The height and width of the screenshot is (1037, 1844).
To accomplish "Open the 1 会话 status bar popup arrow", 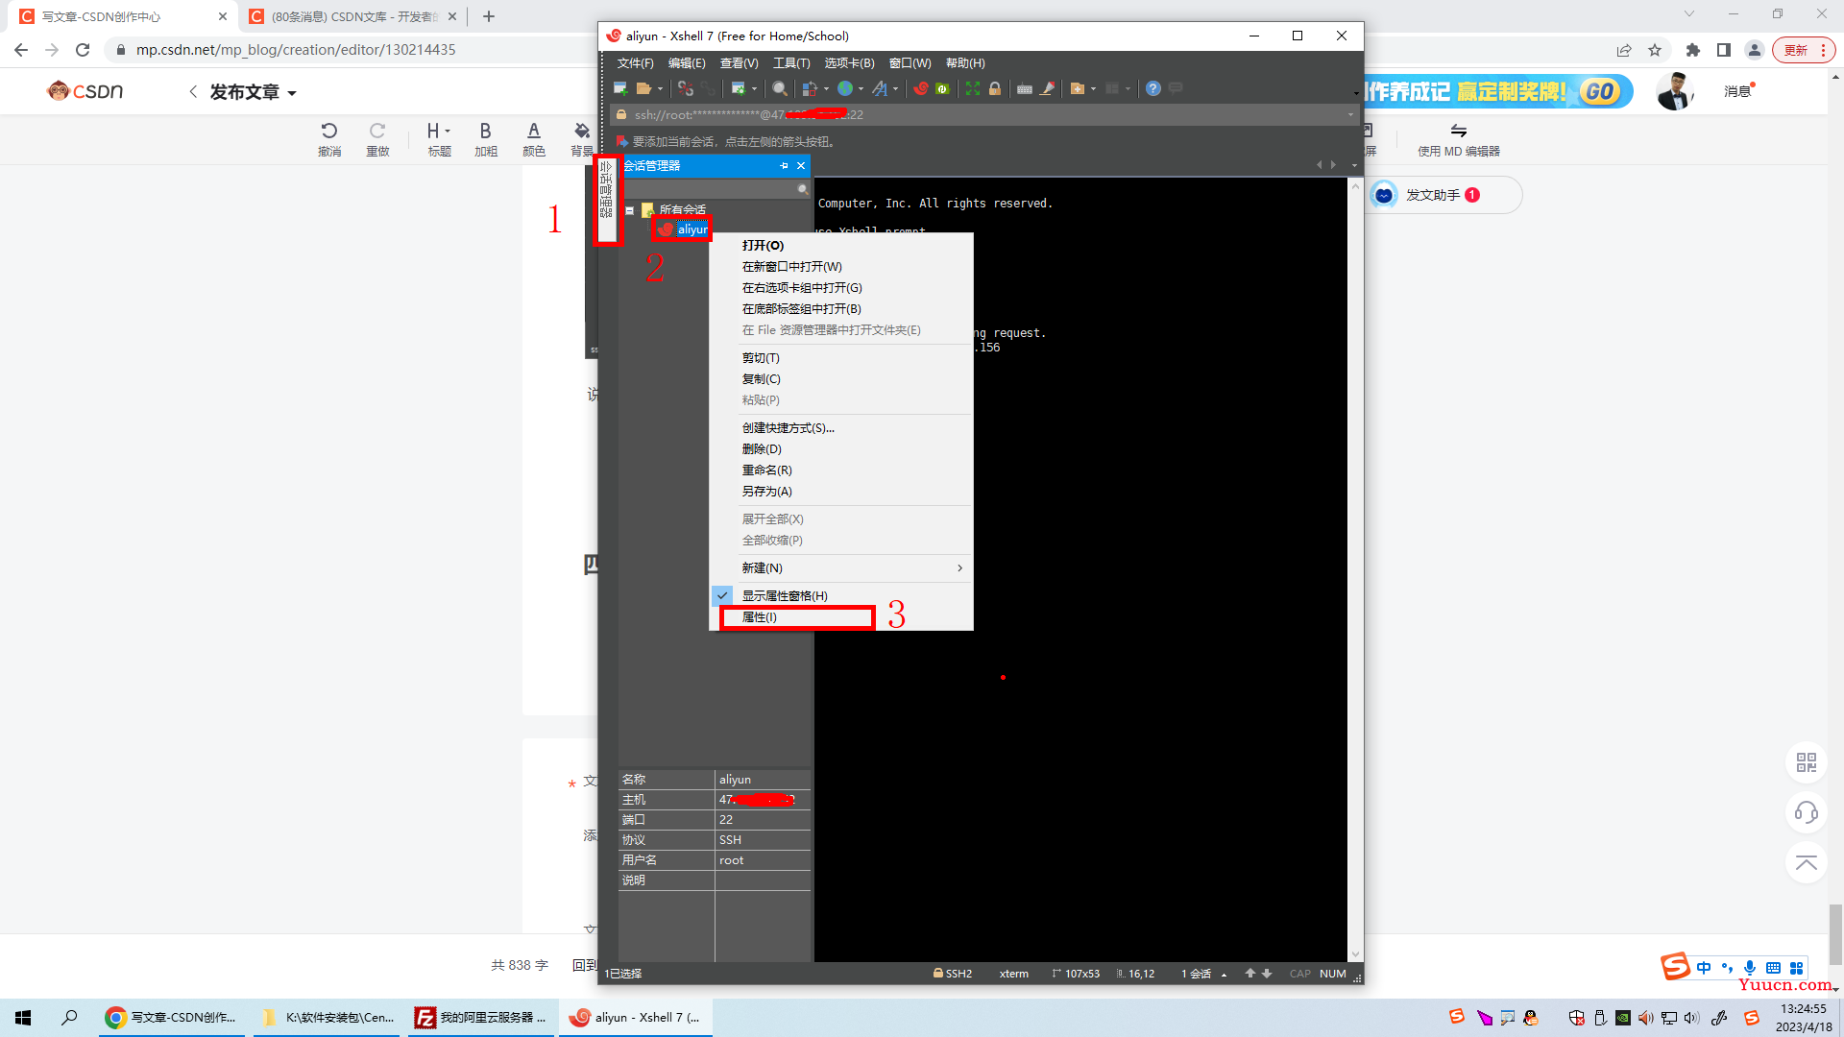I will coord(1224,974).
